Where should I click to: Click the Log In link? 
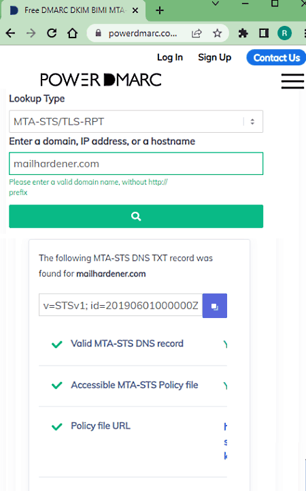tap(170, 57)
